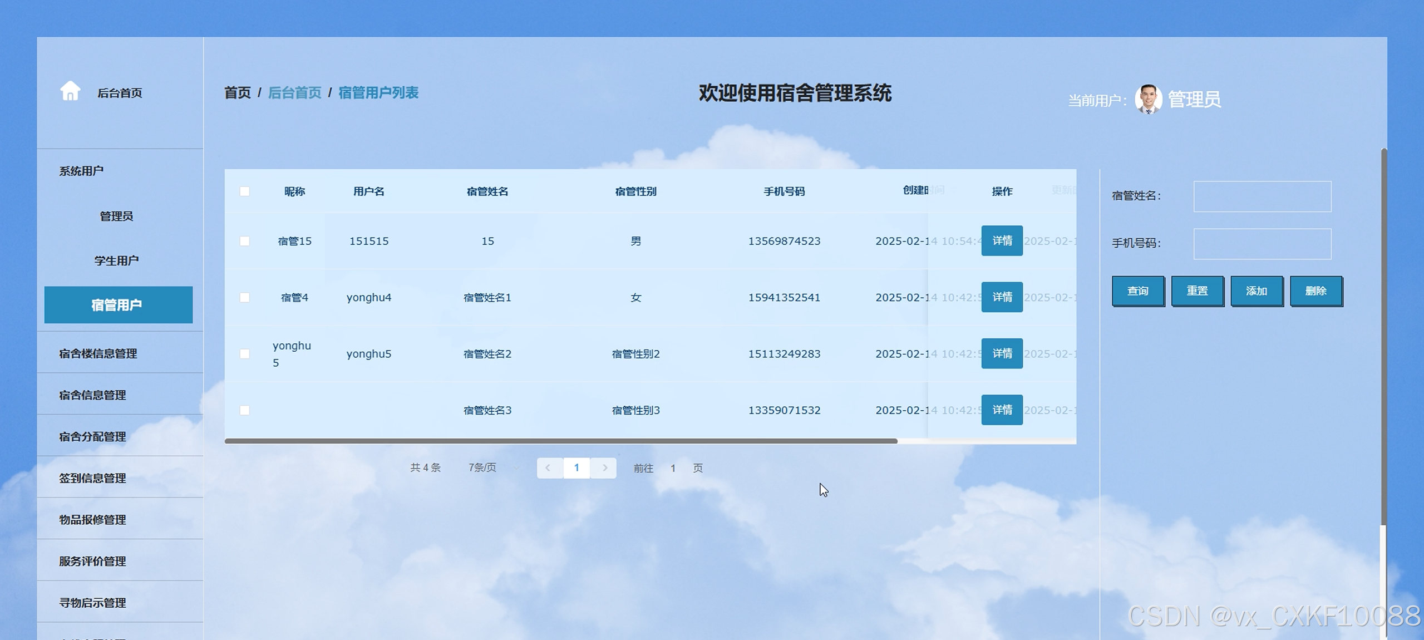The width and height of the screenshot is (1424, 640).
Task: Toggle checkbox for yonghu5 row
Action: (245, 354)
